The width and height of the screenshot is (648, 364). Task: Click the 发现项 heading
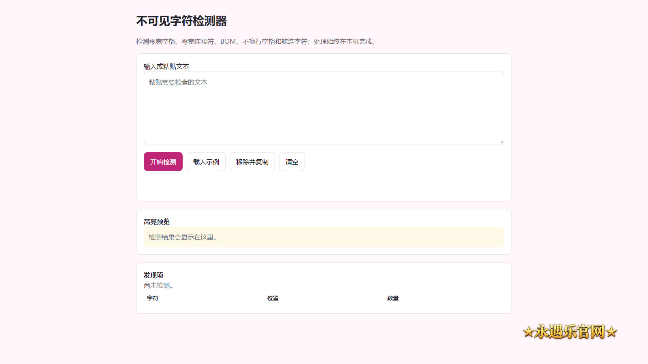pyautogui.click(x=153, y=275)
